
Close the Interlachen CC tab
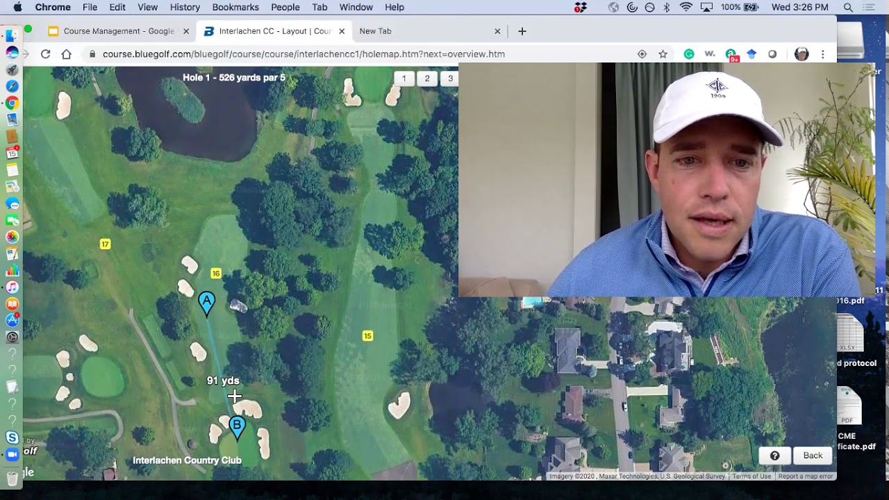(342, 31)
